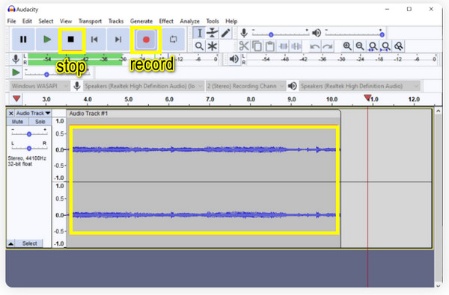449x295 pixels.
Task: Click the track gain slider handle
Action: coord(29,134)
